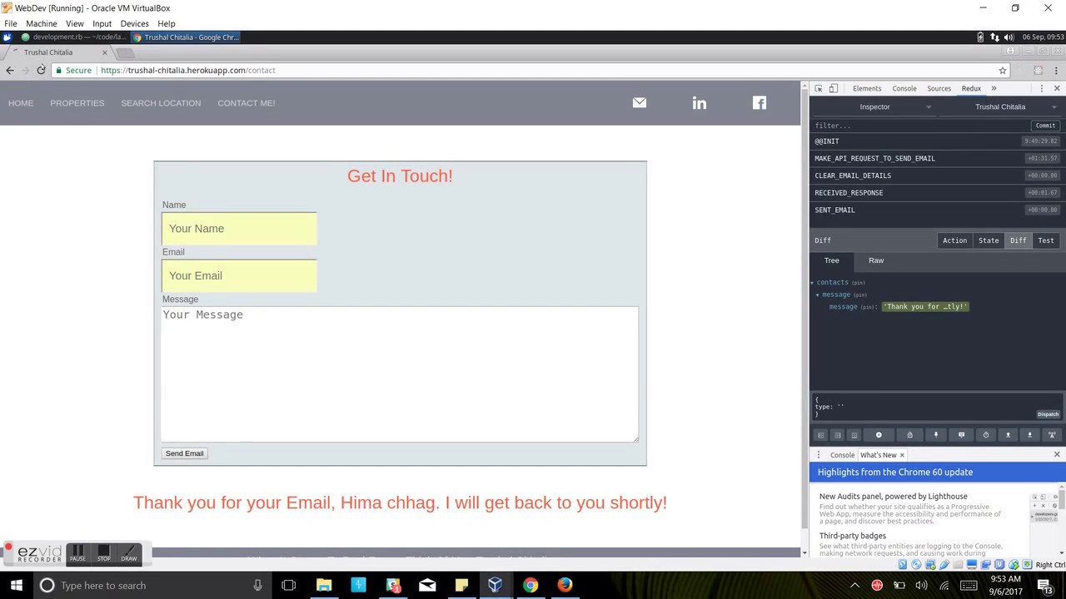Show the Test view
Image resolution: width=1066 pixels, height=599 pixels.
(1046, 240)
